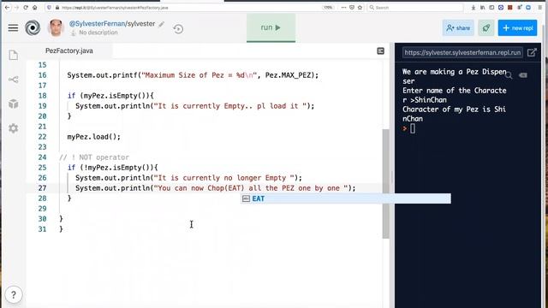Click the console input prompt cursor
The width and height of the screenshot is (548, 308).
click(413, 128)
